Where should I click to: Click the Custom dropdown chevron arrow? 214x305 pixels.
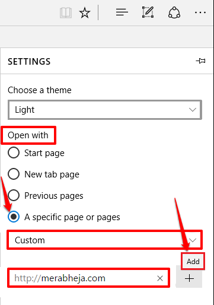click(193, 240)
